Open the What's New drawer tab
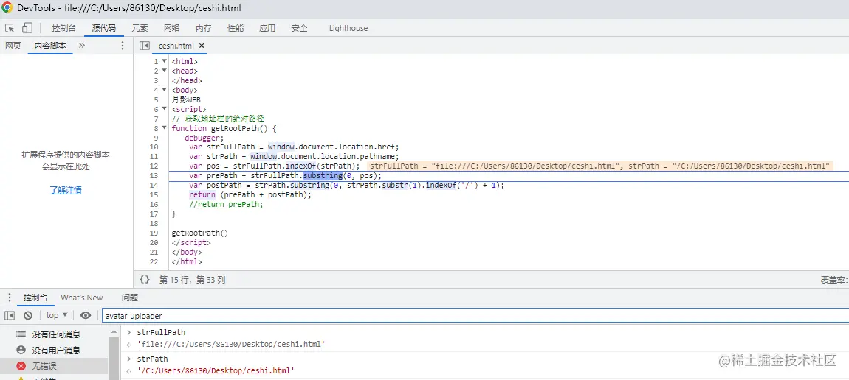Viewport: 849px width, 380px height. click(x=82, y=298)
